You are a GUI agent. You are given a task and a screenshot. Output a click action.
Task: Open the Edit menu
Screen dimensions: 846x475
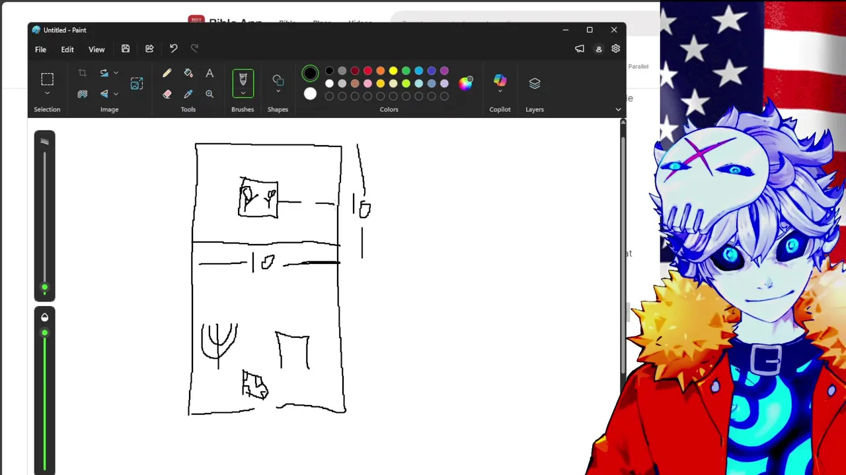(67, 49)
